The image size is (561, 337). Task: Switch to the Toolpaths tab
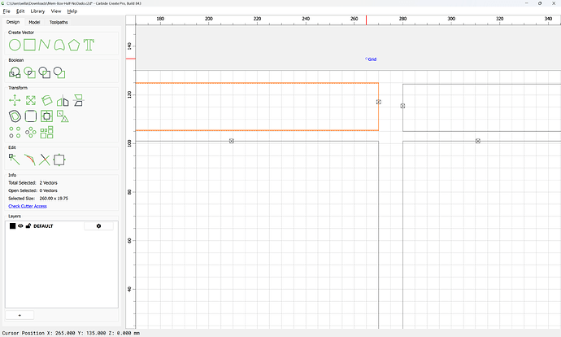pyautogui.click(x=59, y=22)
